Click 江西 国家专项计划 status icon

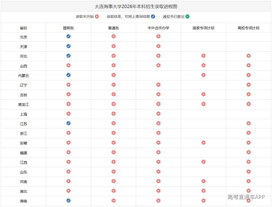(x=203, y=162)
